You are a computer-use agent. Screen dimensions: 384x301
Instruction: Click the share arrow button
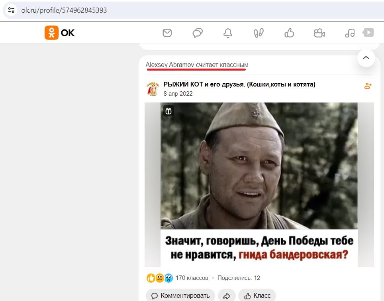(227, 295)
